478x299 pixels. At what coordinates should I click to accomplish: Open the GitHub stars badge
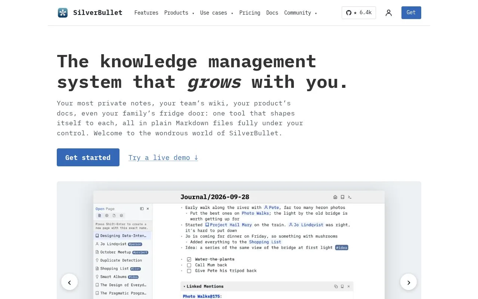[358, 13]
